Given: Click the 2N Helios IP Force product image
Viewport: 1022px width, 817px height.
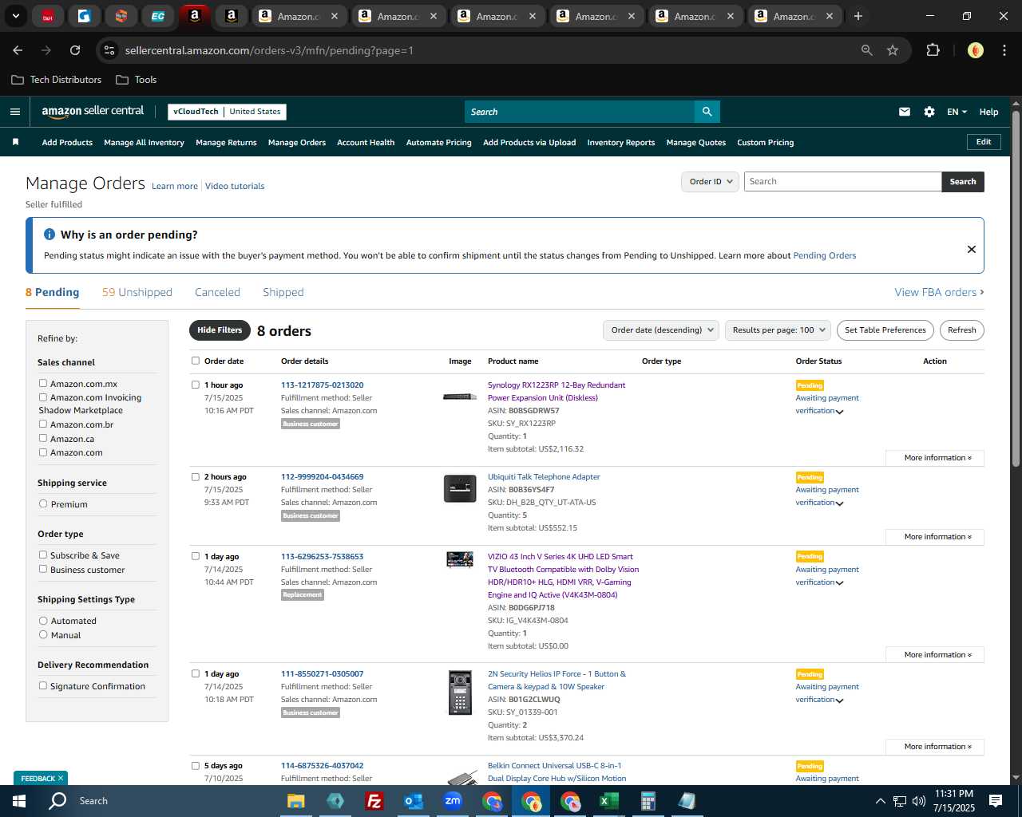Looking at the screenshot, I should 460,693.
